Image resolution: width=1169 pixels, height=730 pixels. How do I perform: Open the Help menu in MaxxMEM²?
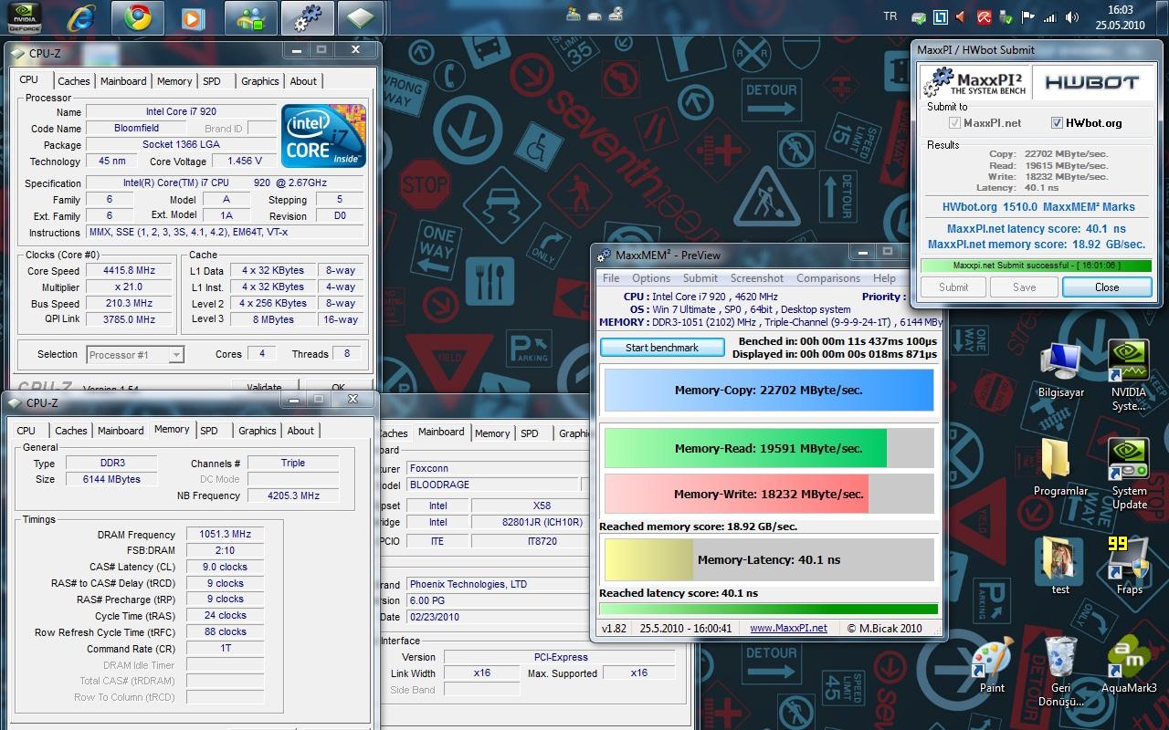pyautogui.click(x=884, y=278)
